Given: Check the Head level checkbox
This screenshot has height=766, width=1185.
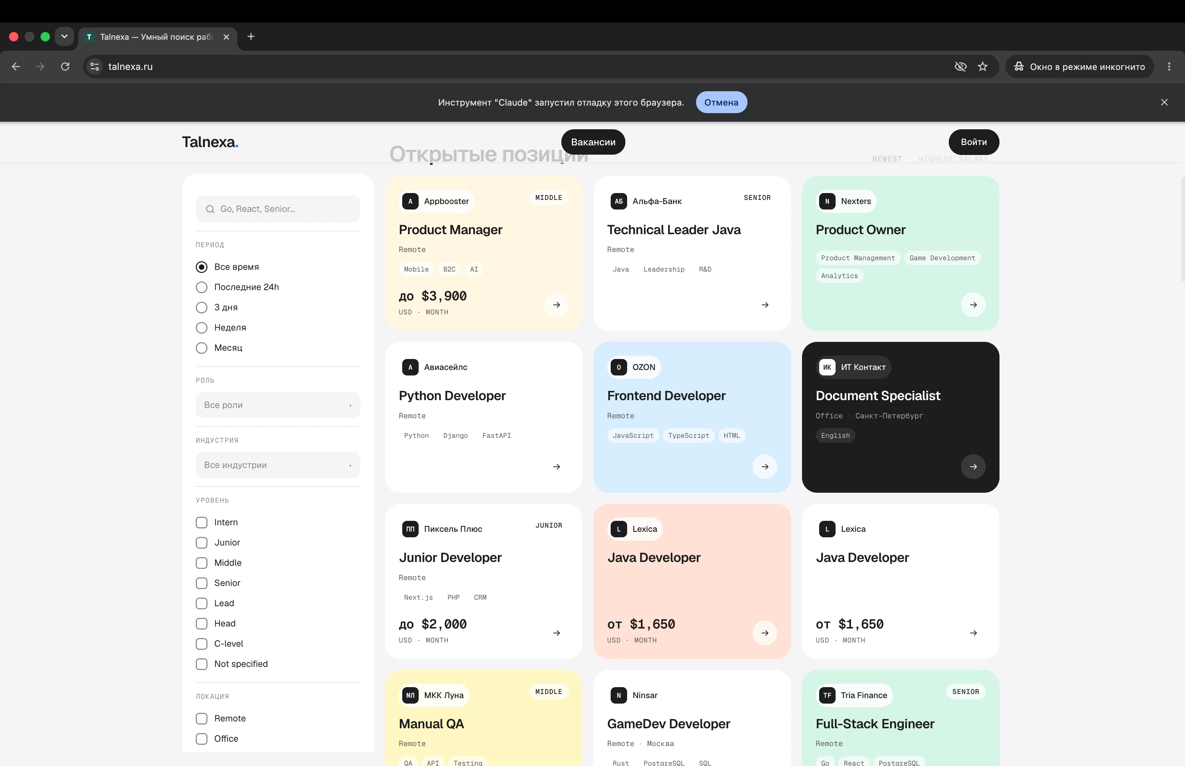Looking at the screenshot, I should pos(201,624).
